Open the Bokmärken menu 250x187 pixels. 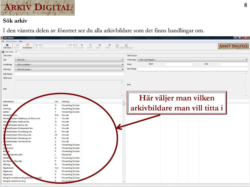point(11,41)
